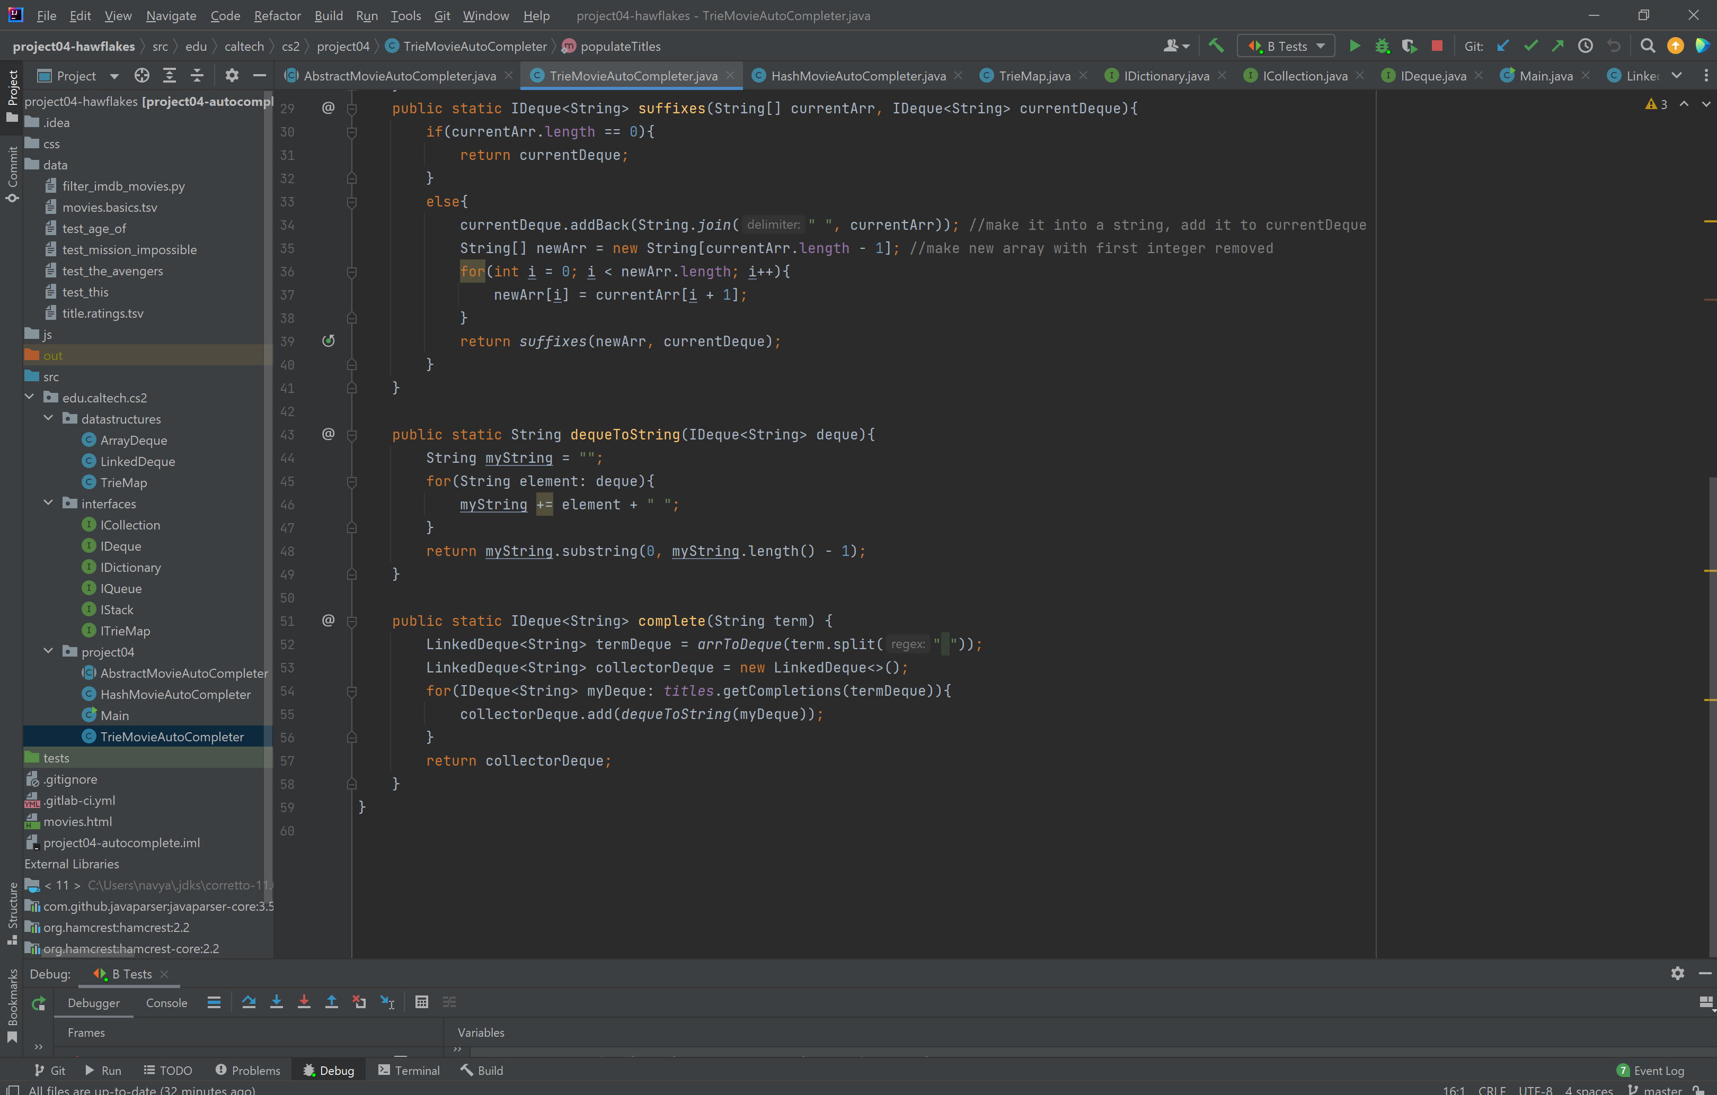Click the Git update project arrow
The image size is (1717, 1095).
coord(1502,46)
